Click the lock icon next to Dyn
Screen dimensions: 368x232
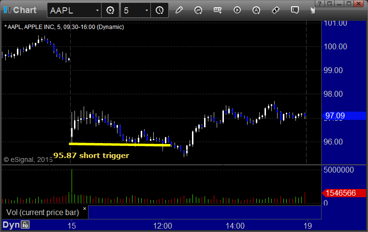point(25,225)
